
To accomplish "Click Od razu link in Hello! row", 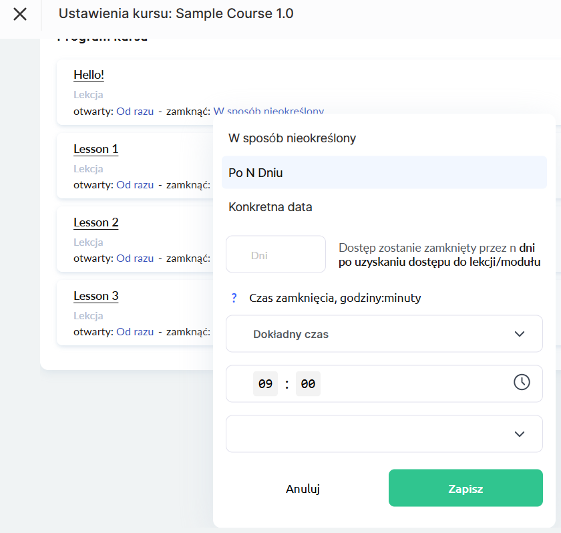I will 135,112.
